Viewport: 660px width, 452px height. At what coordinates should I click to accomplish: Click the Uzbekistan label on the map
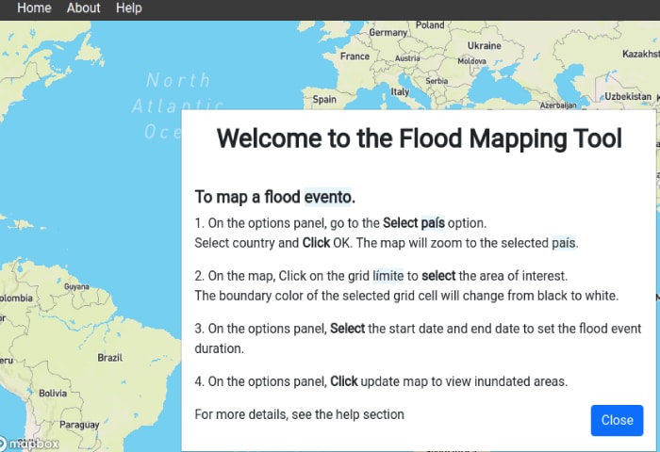[x=627, y=96]
